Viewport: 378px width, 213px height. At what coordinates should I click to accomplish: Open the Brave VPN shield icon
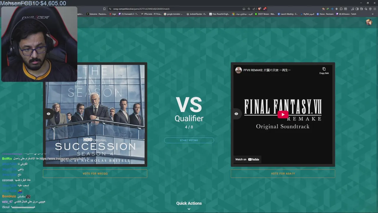[370, 9]
